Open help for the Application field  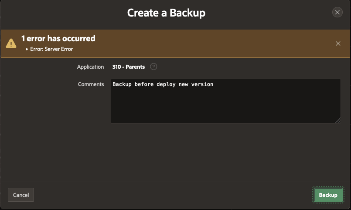tap(153, 67)
